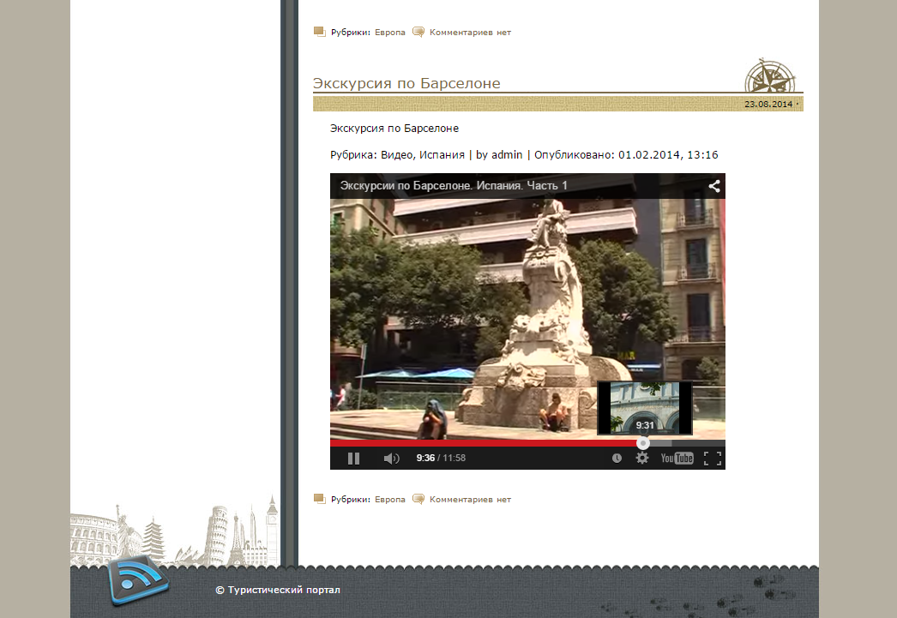This screenshot has width=897, height=618.
Task: Click the share icon on video
Action: pyautogui.click(x=714, y=186)
